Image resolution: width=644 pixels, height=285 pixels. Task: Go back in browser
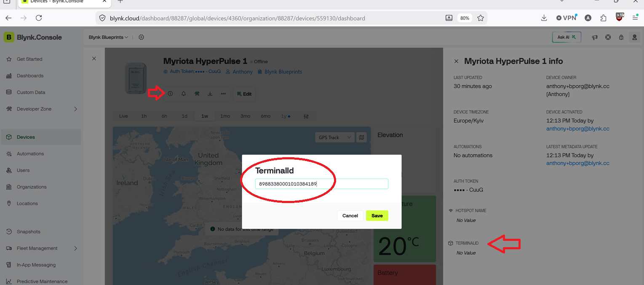(x=8, y=18)
